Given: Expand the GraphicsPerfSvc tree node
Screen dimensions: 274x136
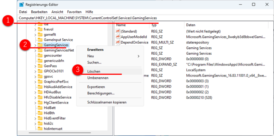Looking at the screenshot, I should coord(35,82).
